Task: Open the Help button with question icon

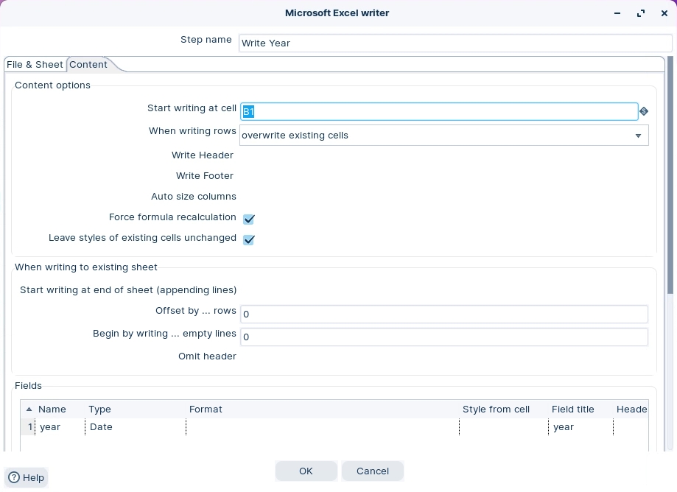Action: click(x=27, y=477)
